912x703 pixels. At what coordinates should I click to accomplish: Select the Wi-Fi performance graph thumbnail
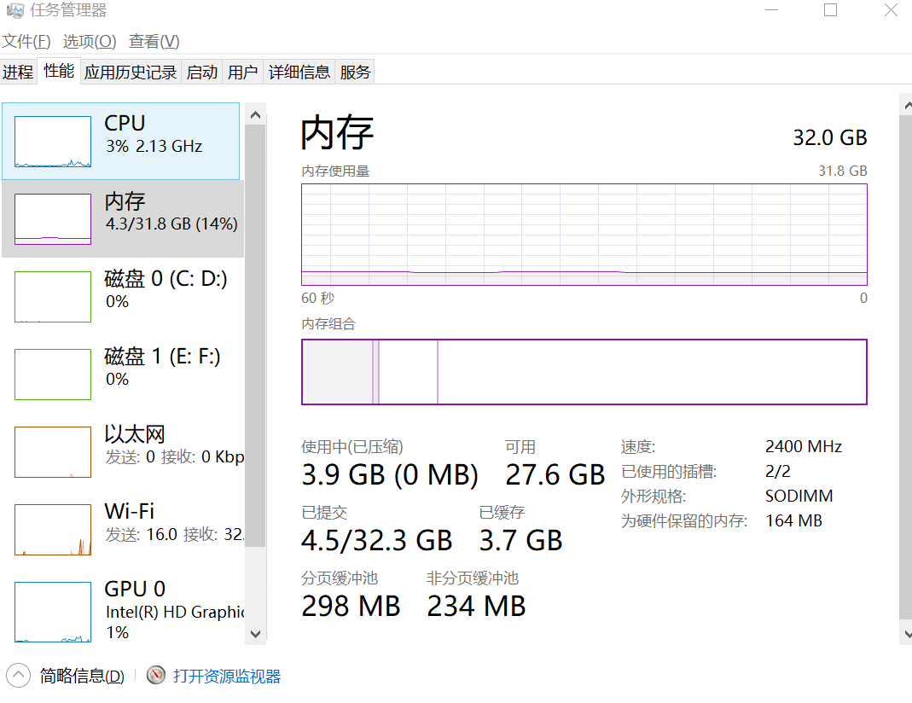pyautogui.click(x=53, y=530)
